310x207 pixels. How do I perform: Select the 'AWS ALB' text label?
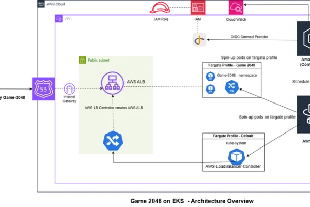point(135,81)
